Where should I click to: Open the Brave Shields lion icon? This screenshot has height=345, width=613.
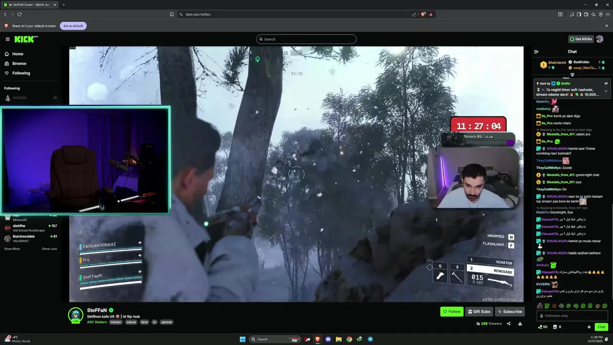pos(423,14)
